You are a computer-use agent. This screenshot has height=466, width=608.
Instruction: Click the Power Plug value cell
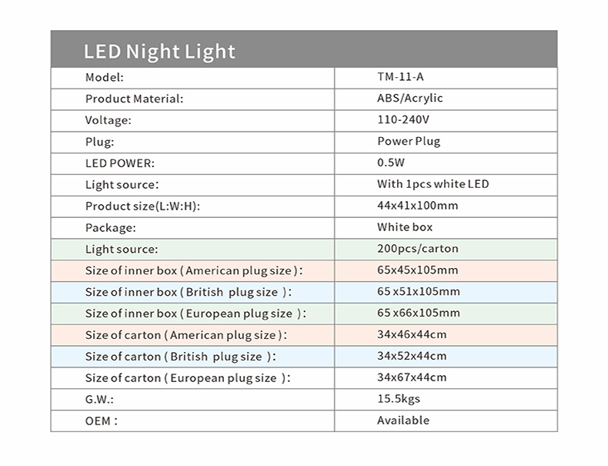click(x=409, y=142)
